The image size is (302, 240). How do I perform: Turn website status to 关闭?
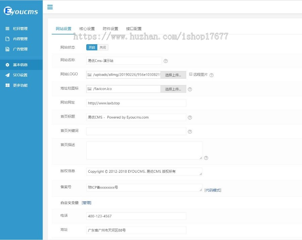point(103,47)
